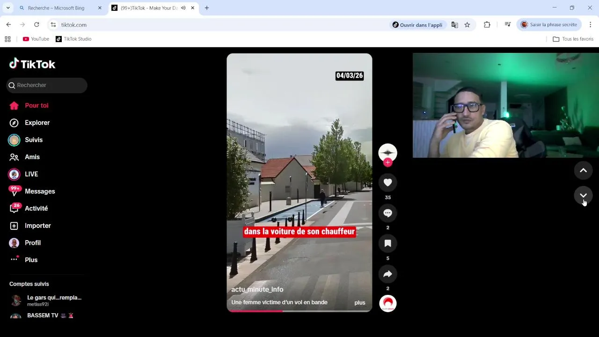This screenshot has width=599, height=337.
Task: Share the video with the arrow icon
Action: [x=387, y=274]
